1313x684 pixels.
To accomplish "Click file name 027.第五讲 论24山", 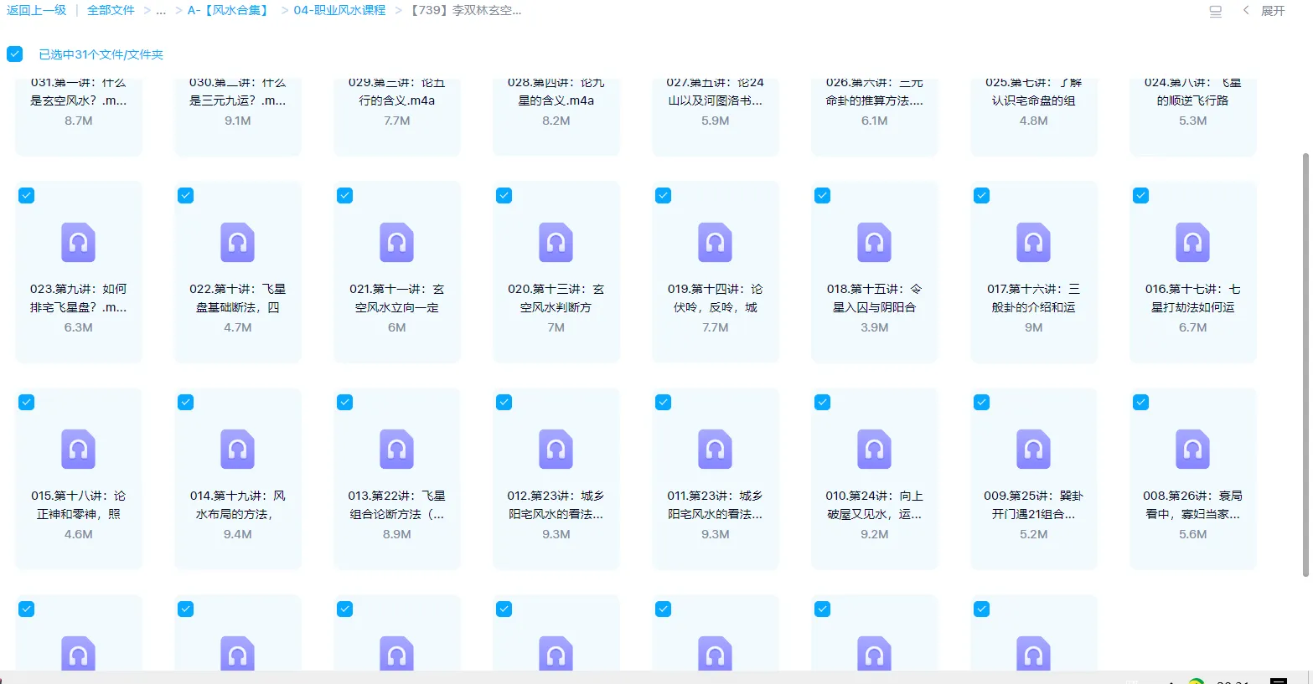I will [x=716, y=91].
